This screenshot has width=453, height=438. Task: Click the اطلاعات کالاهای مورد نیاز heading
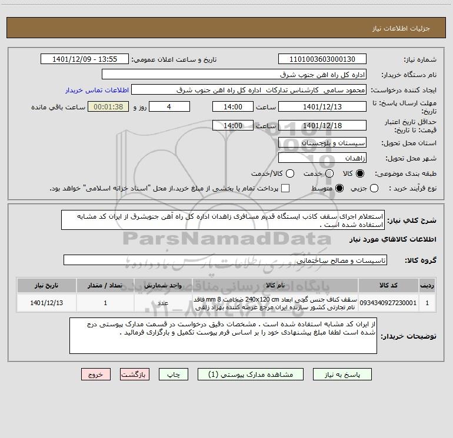coord(392,239)
